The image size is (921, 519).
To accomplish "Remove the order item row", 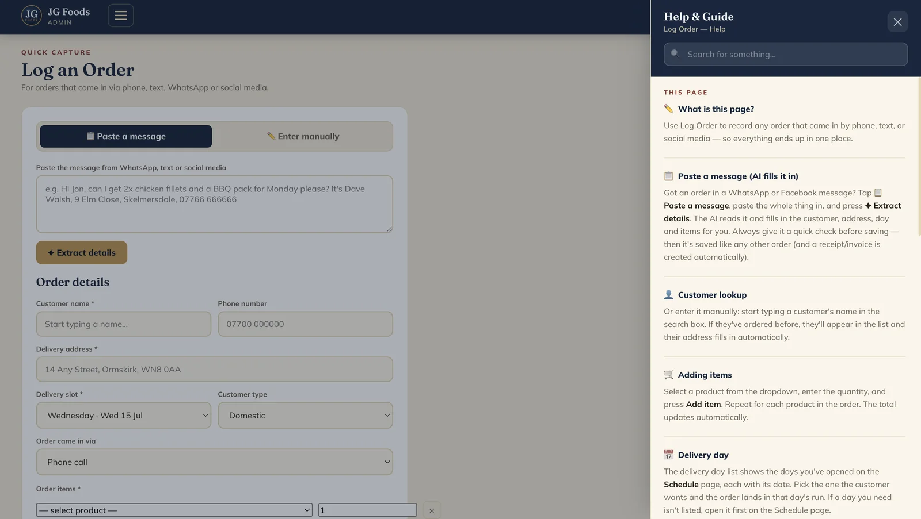I will click(432, 510).
